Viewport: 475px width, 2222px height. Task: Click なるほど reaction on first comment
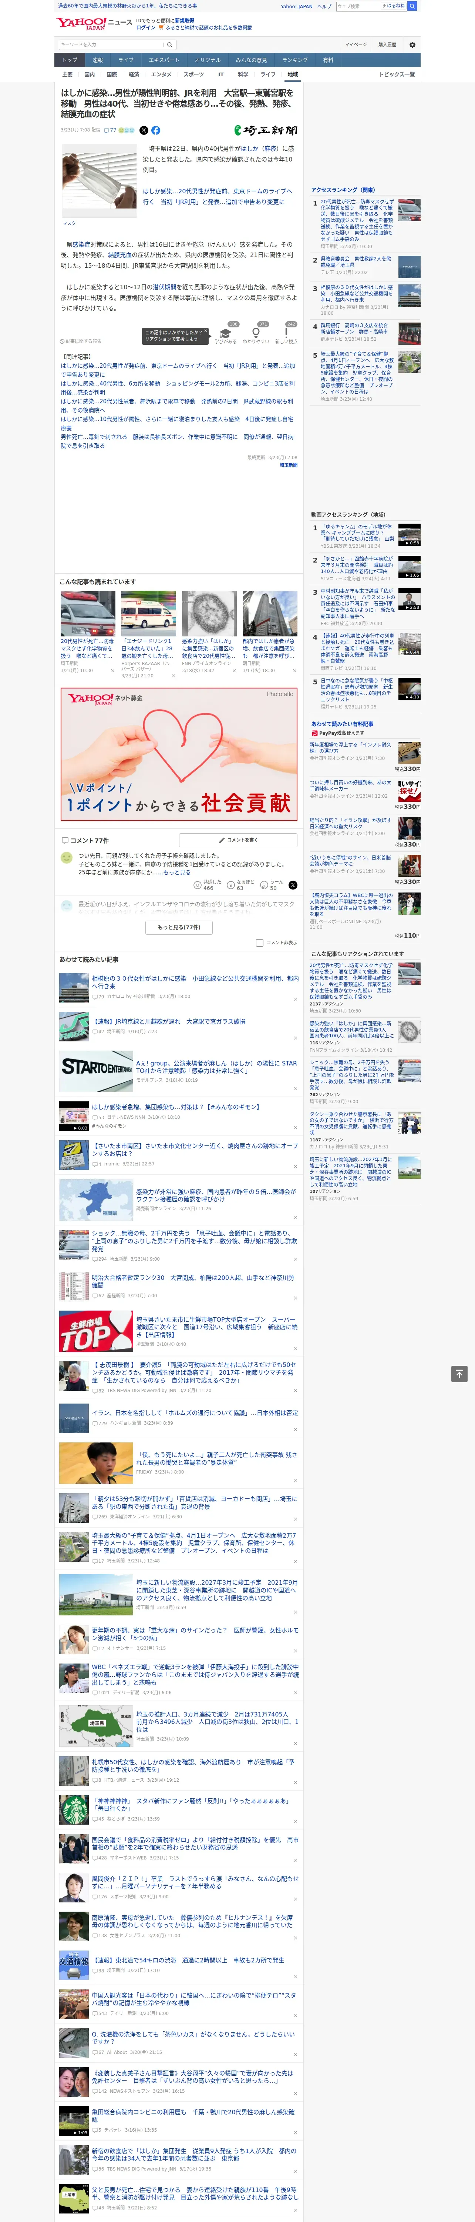point(240,885)
